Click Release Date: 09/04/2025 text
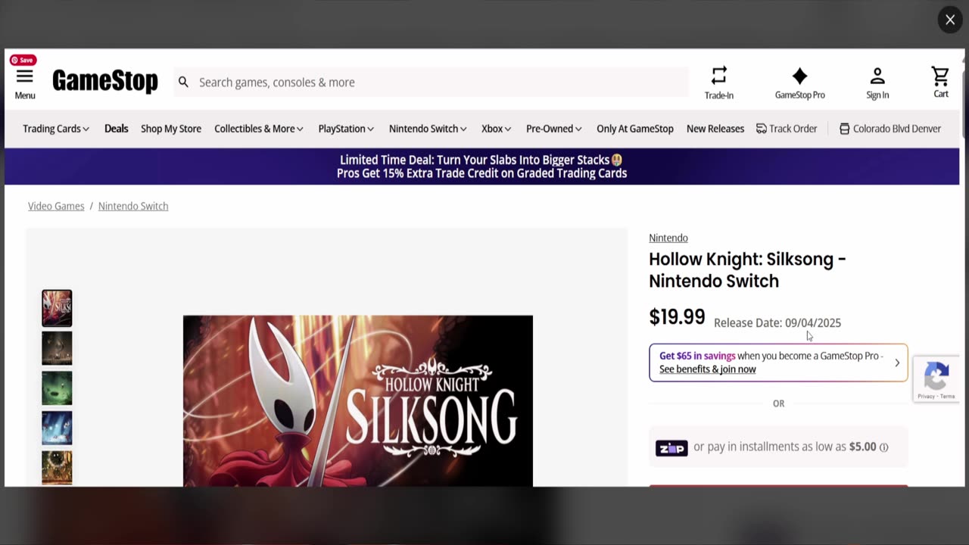Screen dimensions: 969x545 777,322
